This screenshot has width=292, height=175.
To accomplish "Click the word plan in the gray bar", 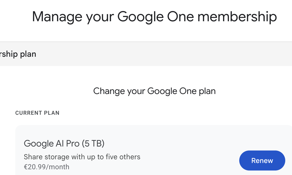I will tap(28, 54).
